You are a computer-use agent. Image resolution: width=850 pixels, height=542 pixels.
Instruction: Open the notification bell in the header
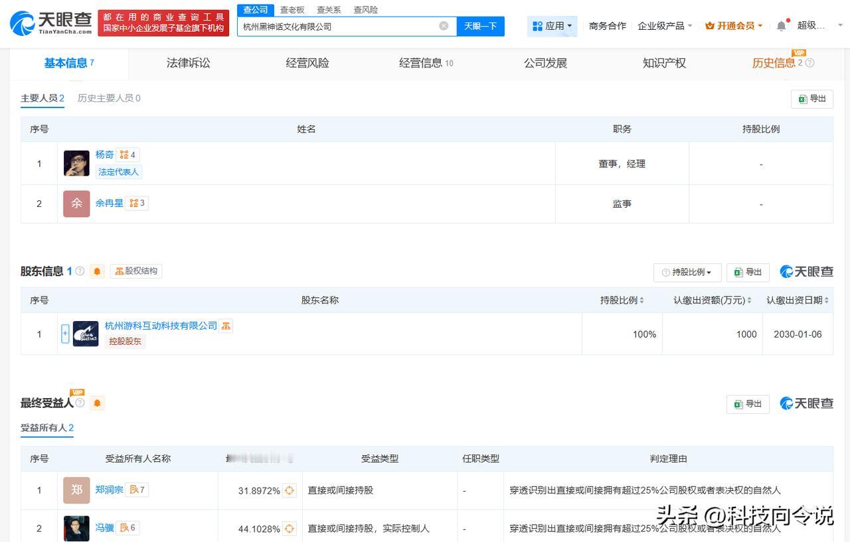click(782, 26)
